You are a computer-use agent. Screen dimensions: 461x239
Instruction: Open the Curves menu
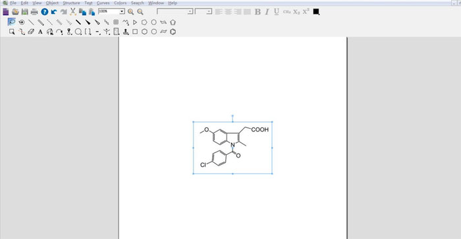pos(103,3)
